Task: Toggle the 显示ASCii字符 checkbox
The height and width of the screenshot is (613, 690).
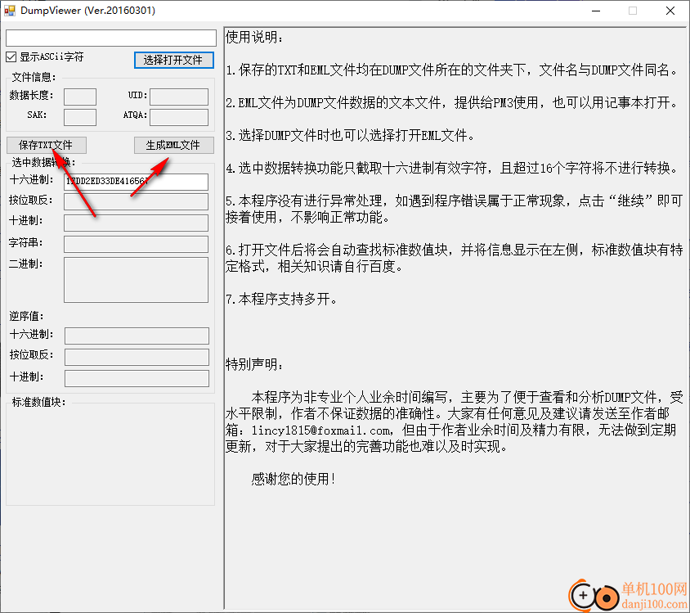Action: coord(11,56)
